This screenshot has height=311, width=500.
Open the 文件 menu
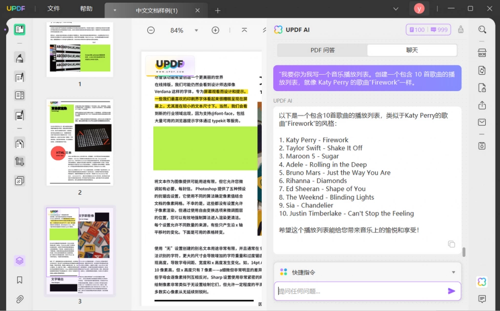pyautogui.click(x=54, y=9)
